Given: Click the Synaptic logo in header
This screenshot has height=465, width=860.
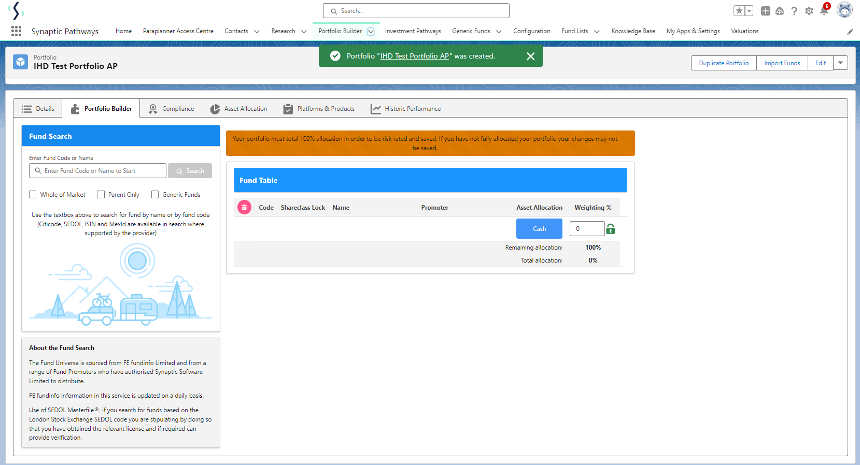Looking at the screenshot, I should (x=16, y=10).
